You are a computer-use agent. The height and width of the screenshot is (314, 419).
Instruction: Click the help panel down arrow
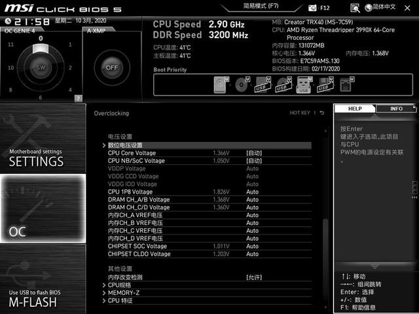pyautogui.click(x=374, y=266)
